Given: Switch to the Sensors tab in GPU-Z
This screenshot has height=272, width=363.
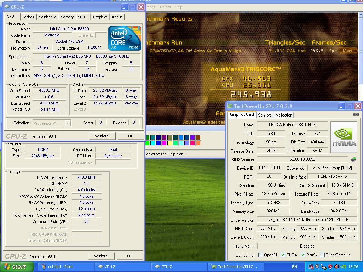Looking at the screenshot, I should 265,115.
